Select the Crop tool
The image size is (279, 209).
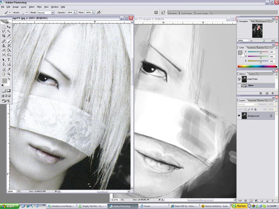point(4,36)
